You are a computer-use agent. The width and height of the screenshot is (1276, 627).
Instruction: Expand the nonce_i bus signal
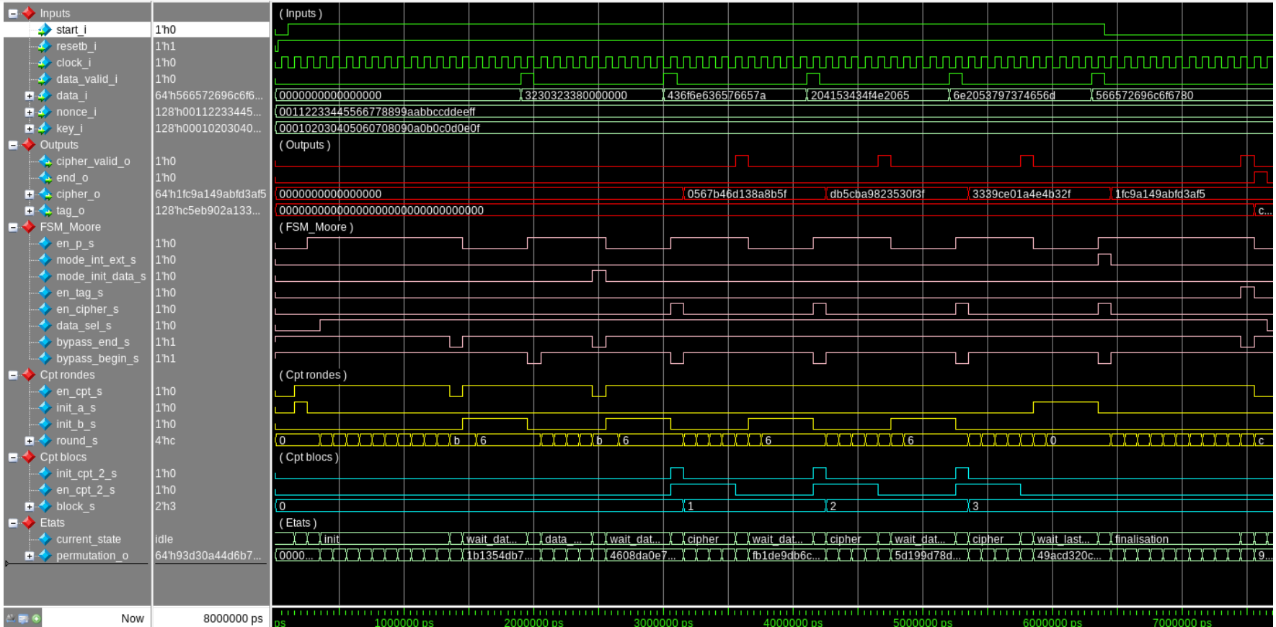tap(29, 112)
